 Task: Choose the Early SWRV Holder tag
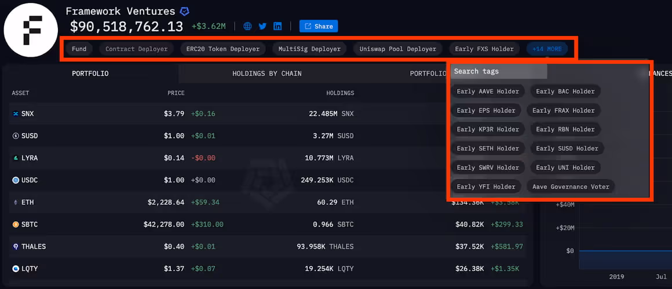[x=488, y=167]
